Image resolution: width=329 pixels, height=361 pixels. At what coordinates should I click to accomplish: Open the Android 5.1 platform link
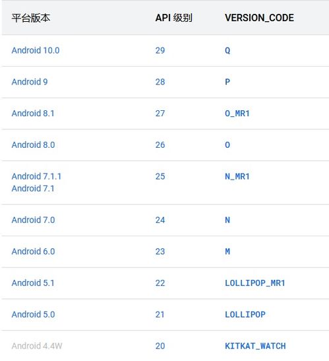[x=33, y=283]
